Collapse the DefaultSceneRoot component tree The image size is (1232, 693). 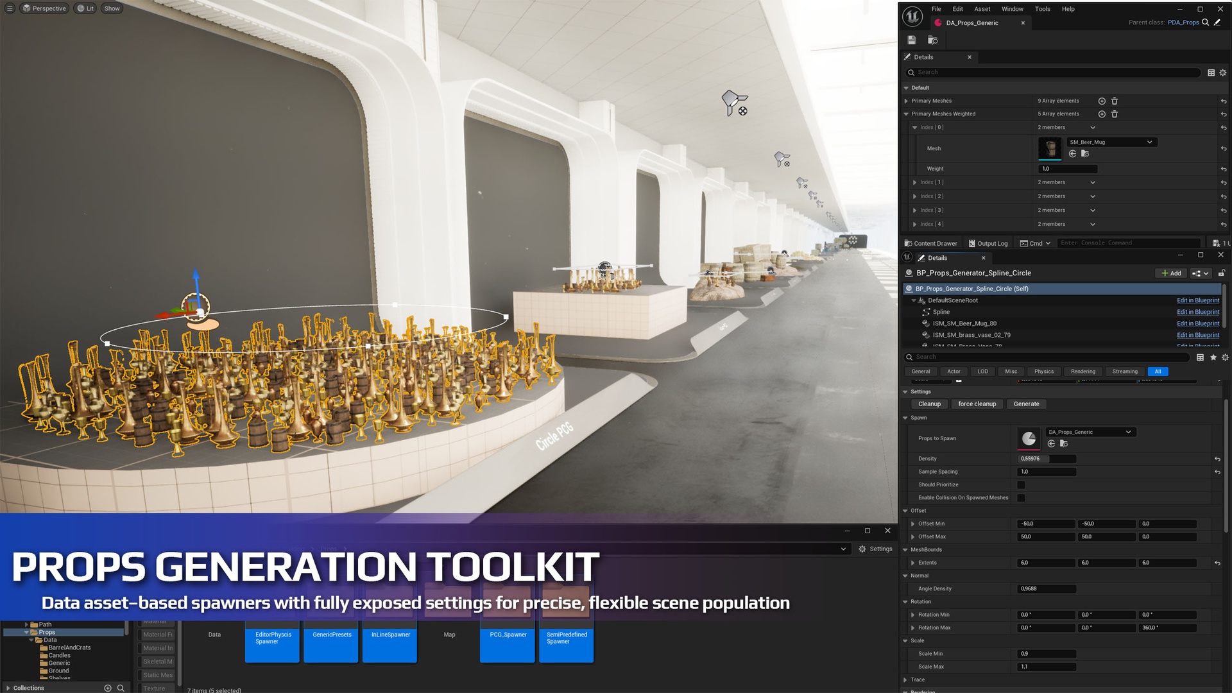point(914,300)
